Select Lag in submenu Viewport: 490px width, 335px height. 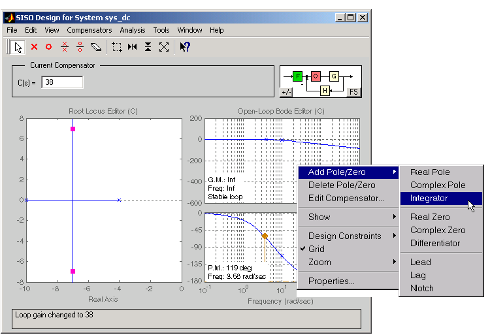pos(441,276)
